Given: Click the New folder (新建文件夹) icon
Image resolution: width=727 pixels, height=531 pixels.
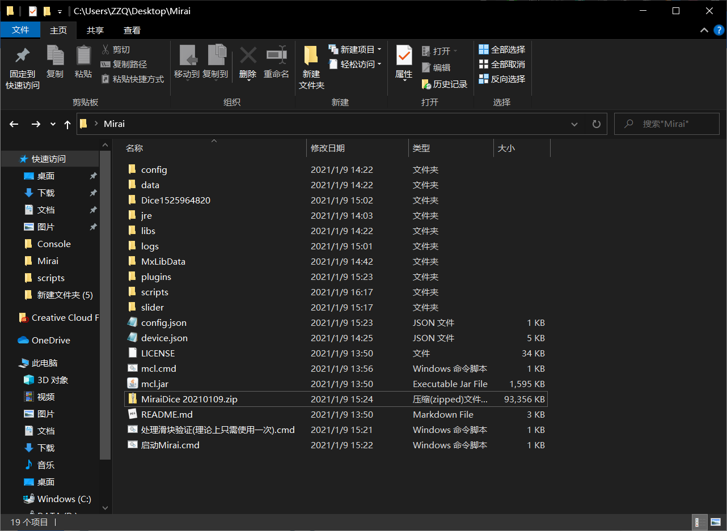Looking at the screenshot, I should click(311, 56).
